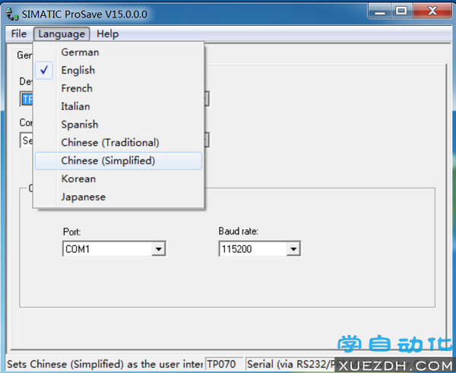
Task: Close the ProSave window
Action: click(432, 11)
